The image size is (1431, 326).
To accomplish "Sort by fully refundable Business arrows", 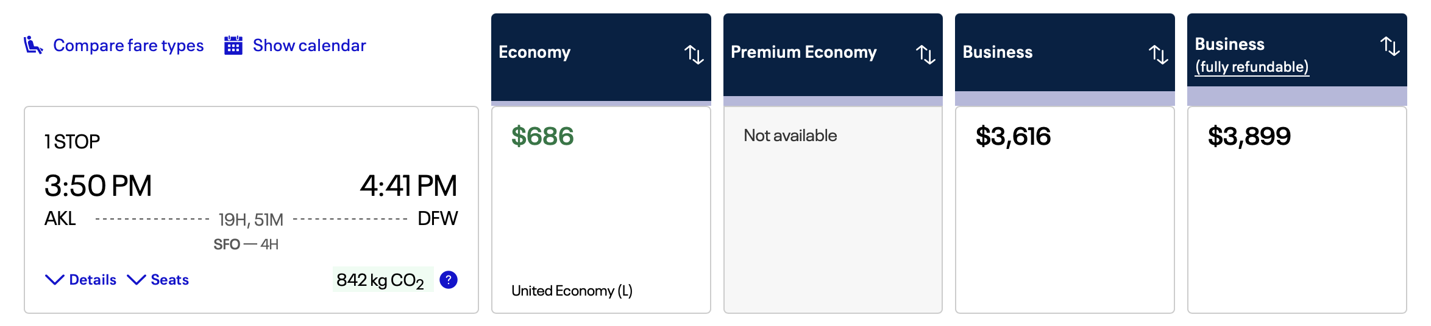I will [1390, 46].
